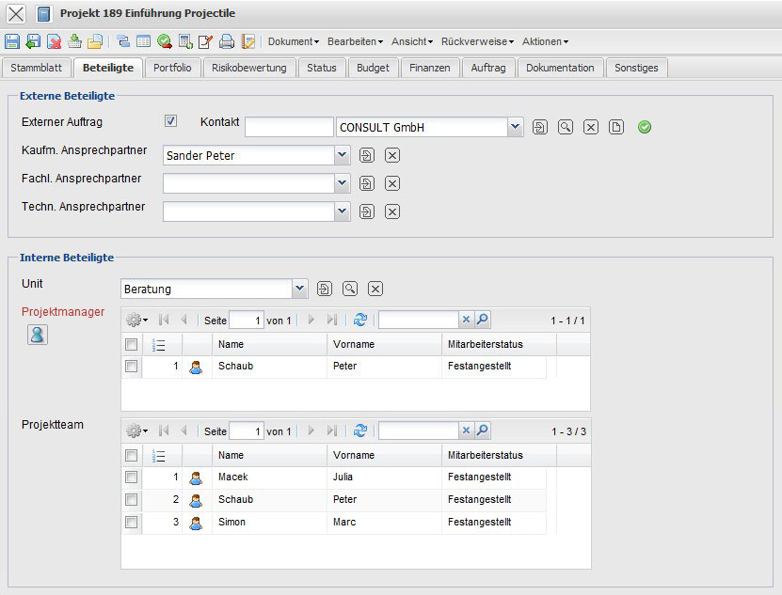Go to next page in Projektteam grid
Viewport: 782px width, 595px height.
point(311,431)
